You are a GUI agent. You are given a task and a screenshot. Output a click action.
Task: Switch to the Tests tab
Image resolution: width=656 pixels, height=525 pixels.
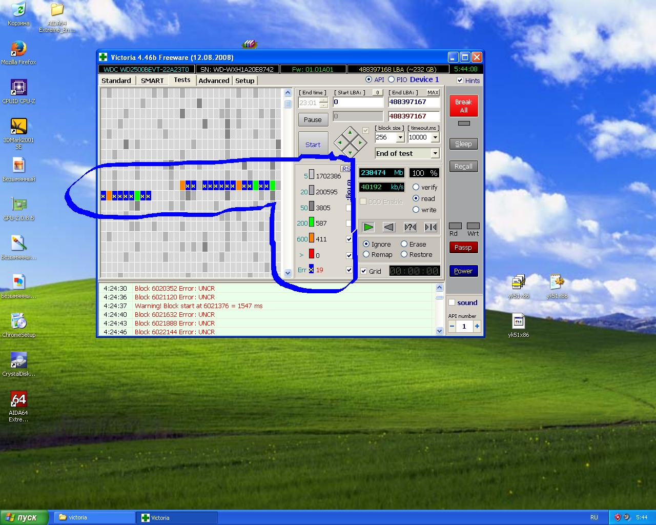[182, 80]
